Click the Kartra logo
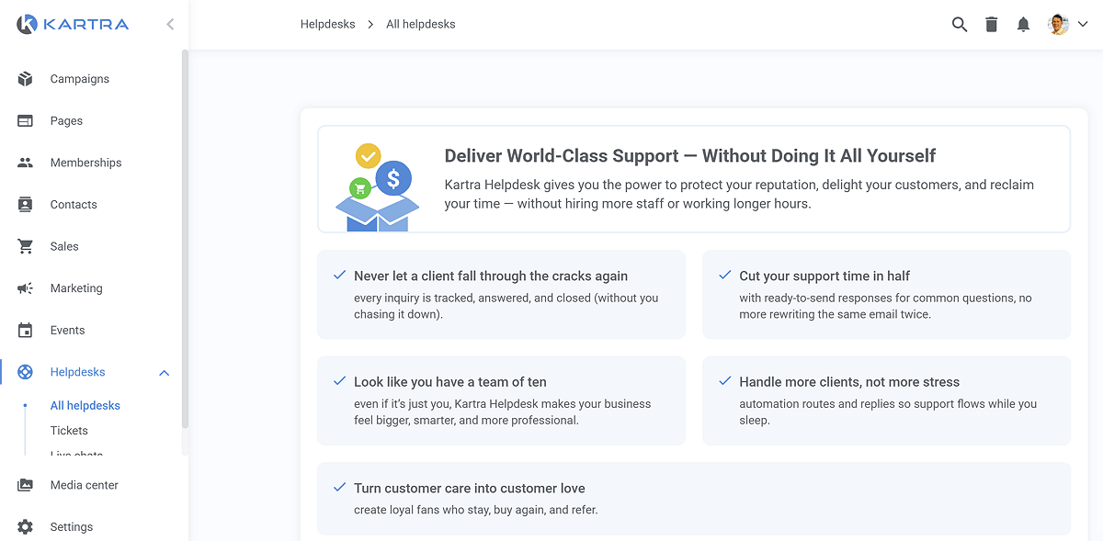The height and width of the screenshot is (541, 1103). (x=73, y=25)
